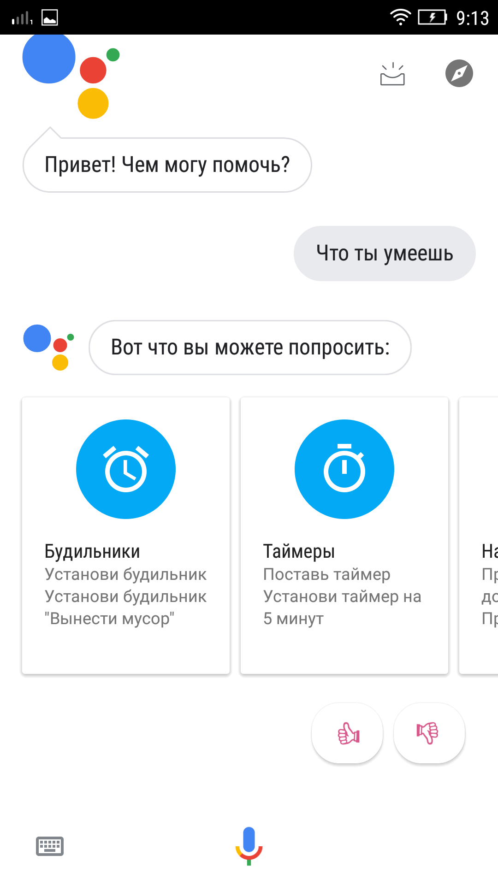The image size is (498, 885).
Task: Give thumbs up feedback
Action: pyautogui.click(x=348, y=733)
